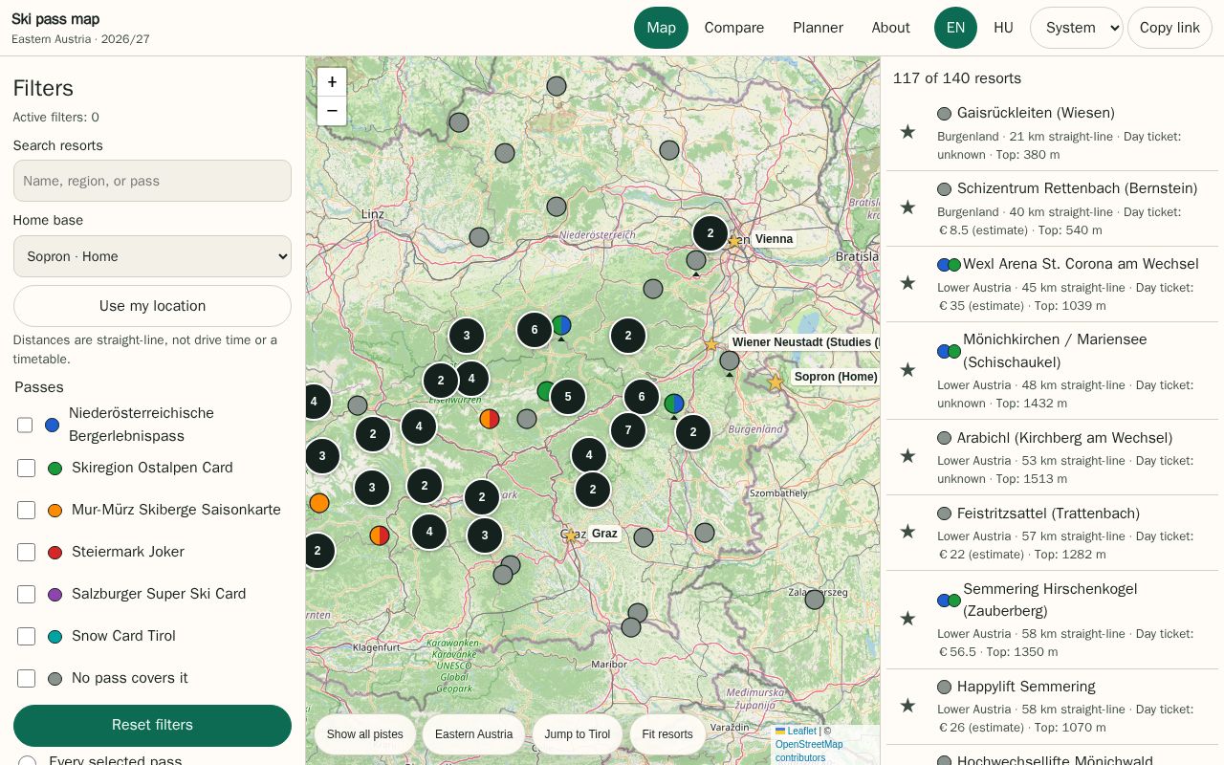Favorite Feistritzsattel (Trattenbach) via star icon

pos(907,532)
